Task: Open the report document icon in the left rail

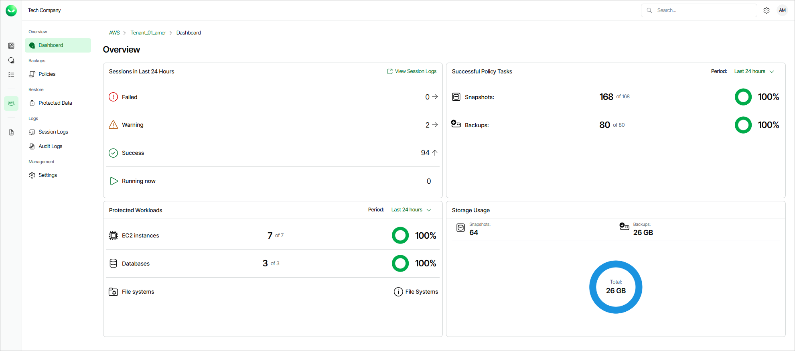Action: click(x=11, y=132)
